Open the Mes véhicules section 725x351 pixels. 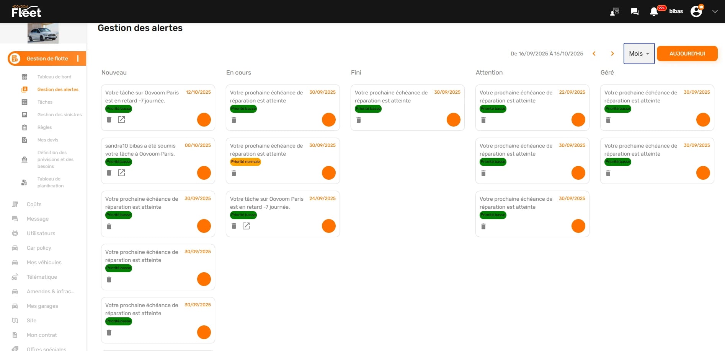click(x=44, y=262)
